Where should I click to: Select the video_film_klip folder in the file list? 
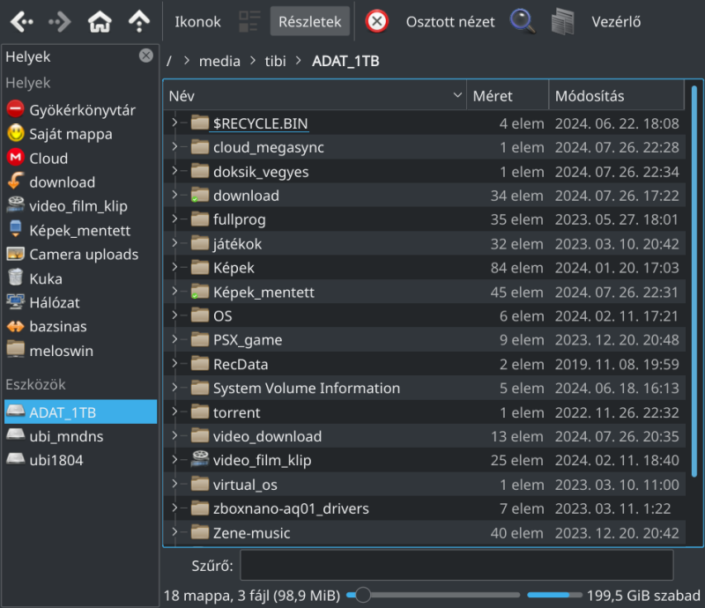(425, 460)
